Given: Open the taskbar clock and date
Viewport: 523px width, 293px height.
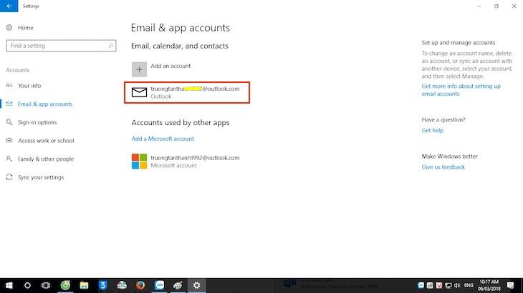Looking at the screenshot, I should point(489,285).
